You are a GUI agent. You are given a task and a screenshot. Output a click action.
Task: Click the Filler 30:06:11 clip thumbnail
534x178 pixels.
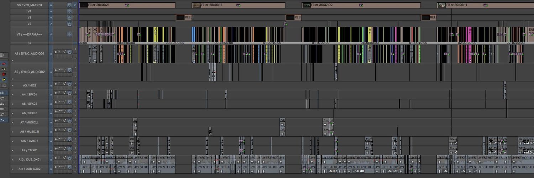coord(442,5)
